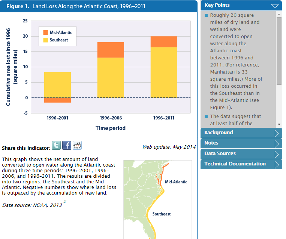Expand the Notes section arrow

[x=277, y=143]
